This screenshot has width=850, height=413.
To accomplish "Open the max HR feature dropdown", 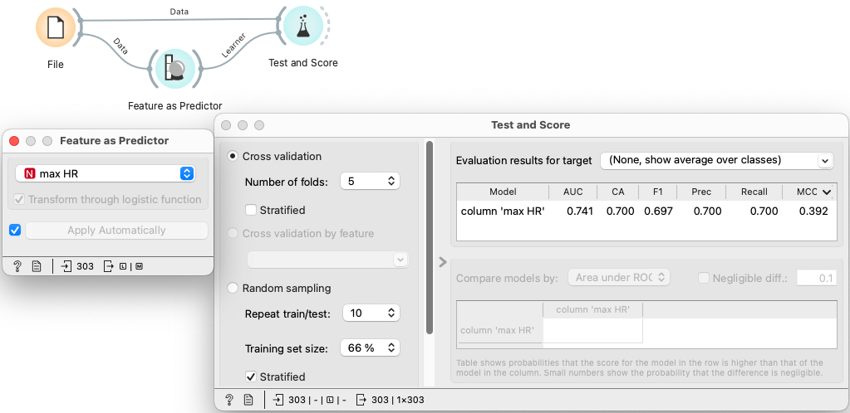I will [x=107, y=173].
